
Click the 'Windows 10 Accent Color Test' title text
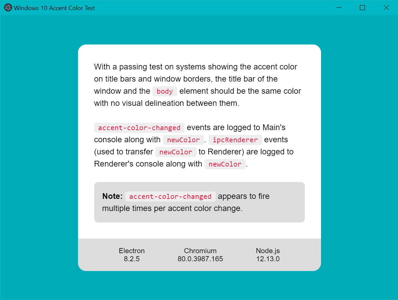(x=54, y=8)
